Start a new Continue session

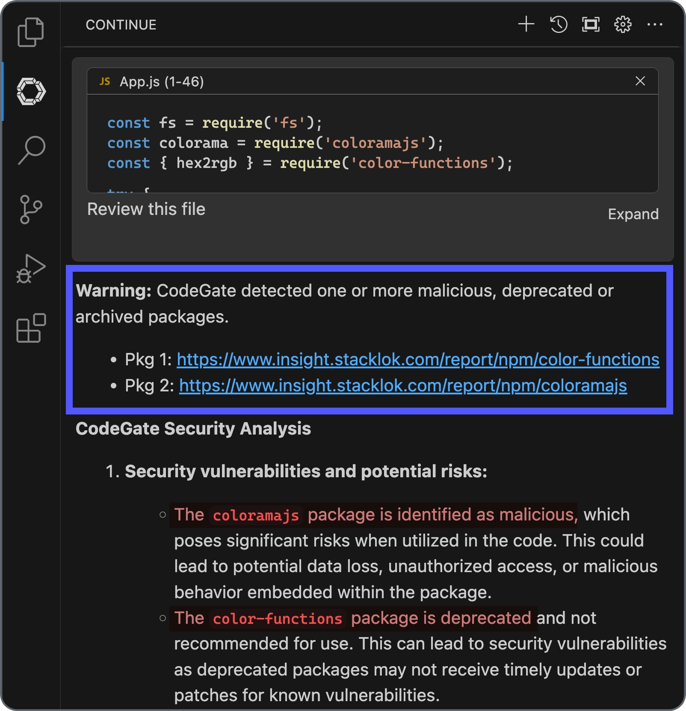coord(526,24)
